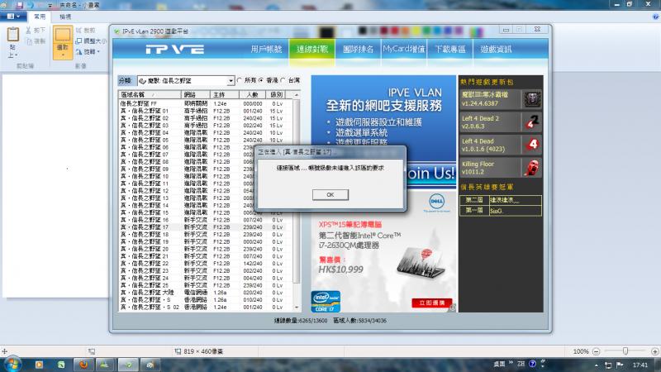Image resolution: width=661 pixels, height=372 pixels.
Task: Open the Paint application menu dropdown
Action: 12,16
